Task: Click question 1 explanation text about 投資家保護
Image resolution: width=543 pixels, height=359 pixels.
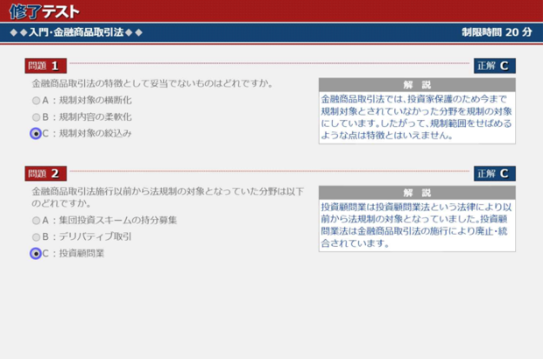Action: click(417, 117)
